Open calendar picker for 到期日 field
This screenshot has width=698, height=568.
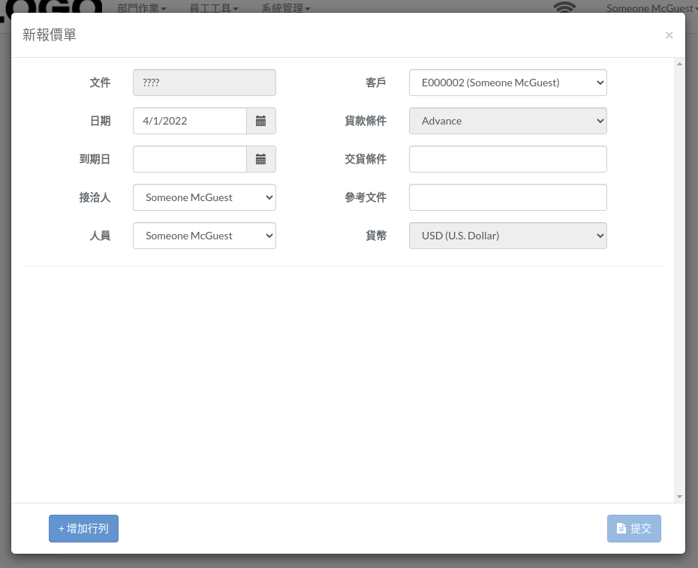pos(261,159)
